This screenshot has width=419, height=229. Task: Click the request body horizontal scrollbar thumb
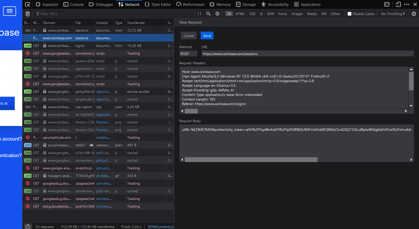coord(251,160)
